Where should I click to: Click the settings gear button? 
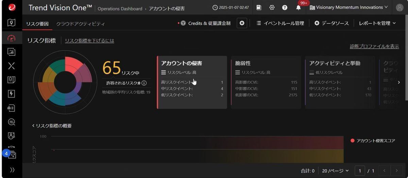tap(242, 23)
